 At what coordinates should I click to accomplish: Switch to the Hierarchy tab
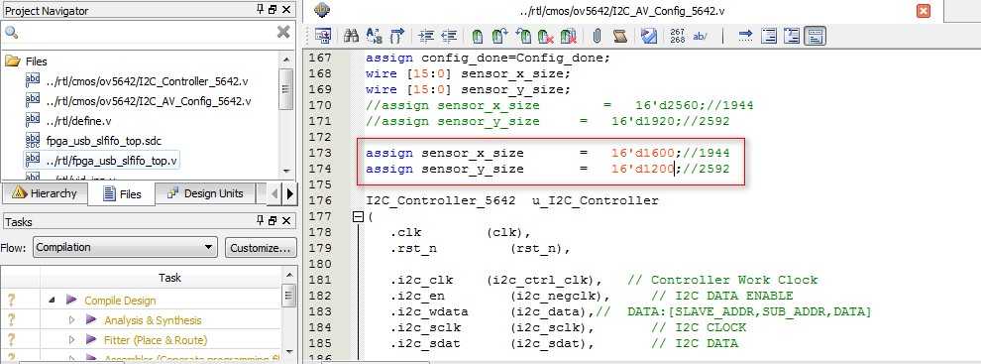pos(45,193)
